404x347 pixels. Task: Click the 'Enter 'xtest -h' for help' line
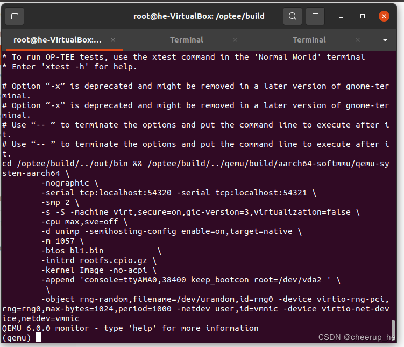69,67
